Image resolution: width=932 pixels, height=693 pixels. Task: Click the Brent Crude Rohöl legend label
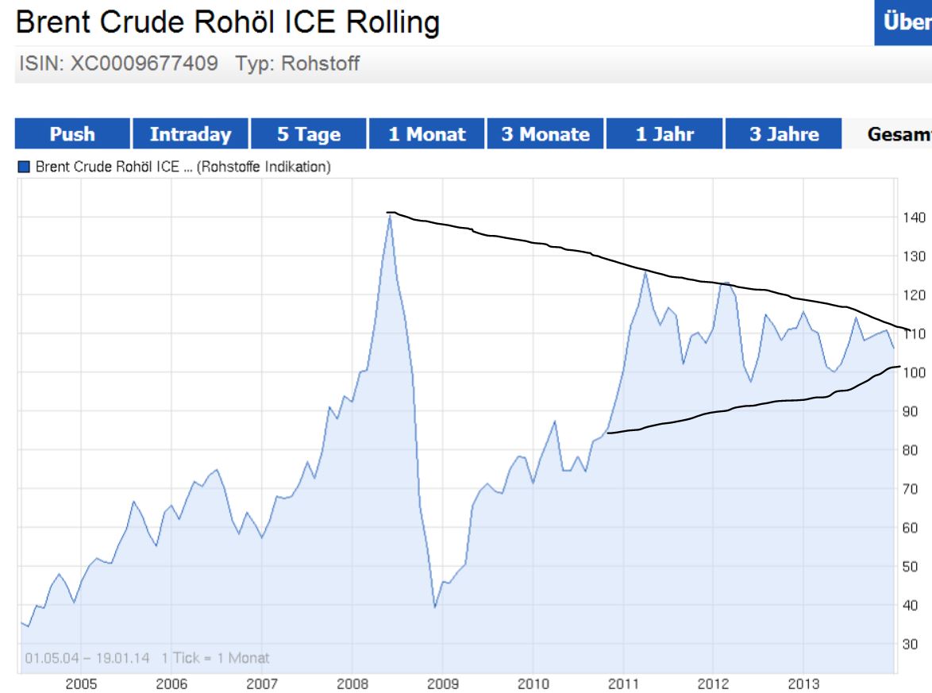click(183, 166)
